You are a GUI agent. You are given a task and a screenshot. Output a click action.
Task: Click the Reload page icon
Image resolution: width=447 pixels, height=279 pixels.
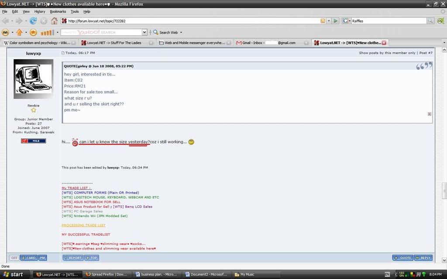[x=33, y=21]
